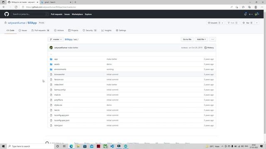
Task: Open Task View on the taskbar
Action: (64, 146)
